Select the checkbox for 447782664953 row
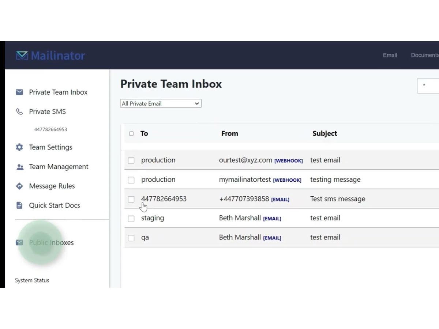 coord(131,199)
